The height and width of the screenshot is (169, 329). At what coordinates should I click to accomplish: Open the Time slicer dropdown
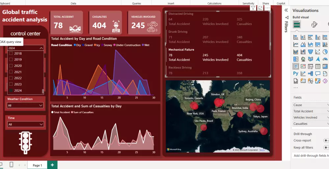point(25,124)
